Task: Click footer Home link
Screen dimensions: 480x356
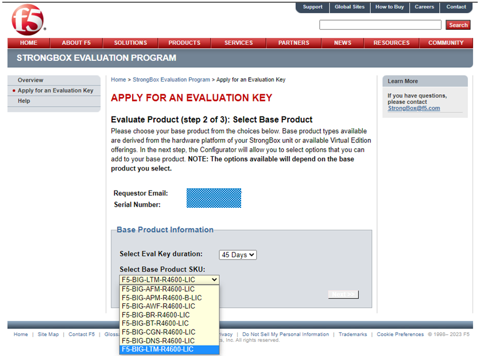Action: (21, 334)
